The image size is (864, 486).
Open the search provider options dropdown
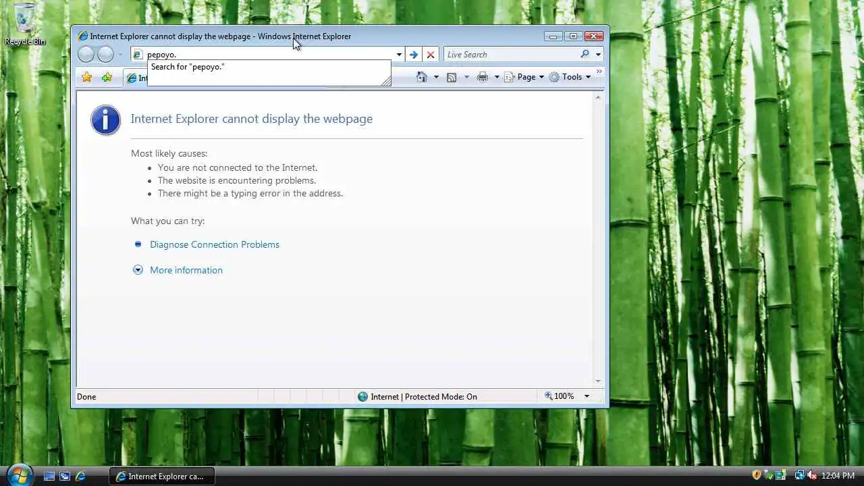tap(598, 55)
